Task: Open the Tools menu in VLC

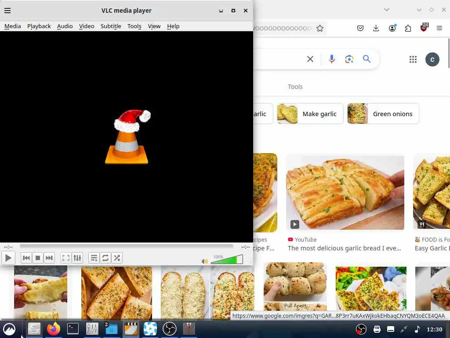Action: click(x=134, y=26)
